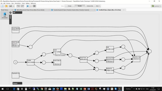The height and width of the screenshot is (91, 162).
Task: Open the Edit menu
Action: [x=4, y=3]
